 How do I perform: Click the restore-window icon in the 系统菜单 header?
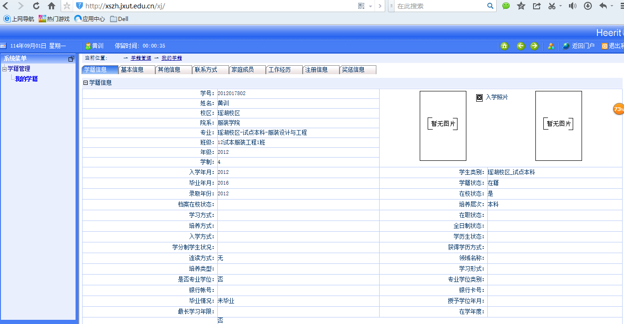[71, 59]
